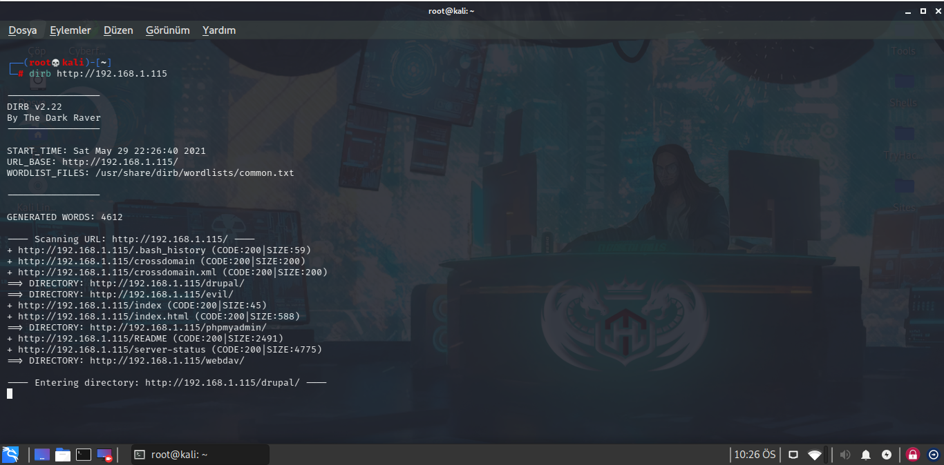Click the power manager lightning icon
This screenshot has height=465, width=944.
pos(887,455)
